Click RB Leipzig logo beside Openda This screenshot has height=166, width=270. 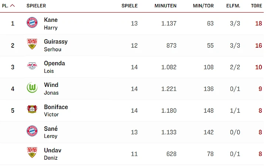(x=32, y=67)
